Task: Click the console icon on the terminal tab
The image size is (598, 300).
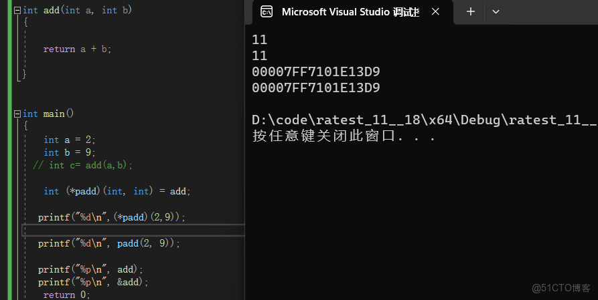Action: pos(266,11)
